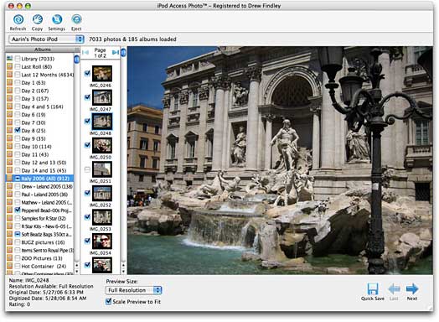Click the Refresh toolbar icon
The image size is (439, 322).
tap(18, 20)
